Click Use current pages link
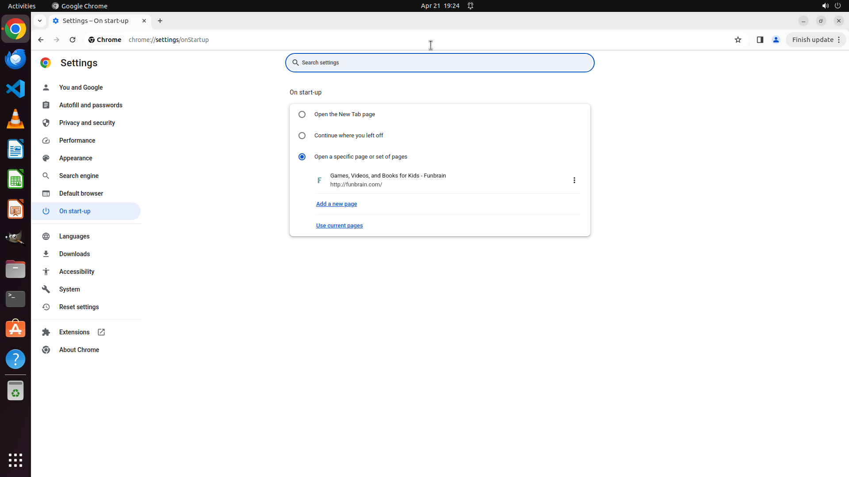The image size is (849, 477). click(x=339, y=226)
